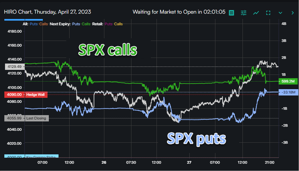Open the notes document icon
The height and width of the screenshot is (171, 299).
pyautogui.click(x=231, y=13)
